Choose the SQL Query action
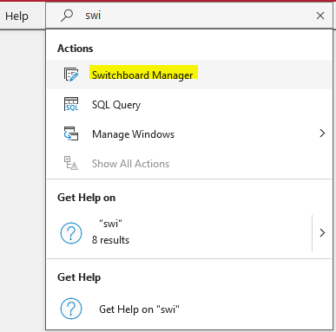 tap(189, 105)
